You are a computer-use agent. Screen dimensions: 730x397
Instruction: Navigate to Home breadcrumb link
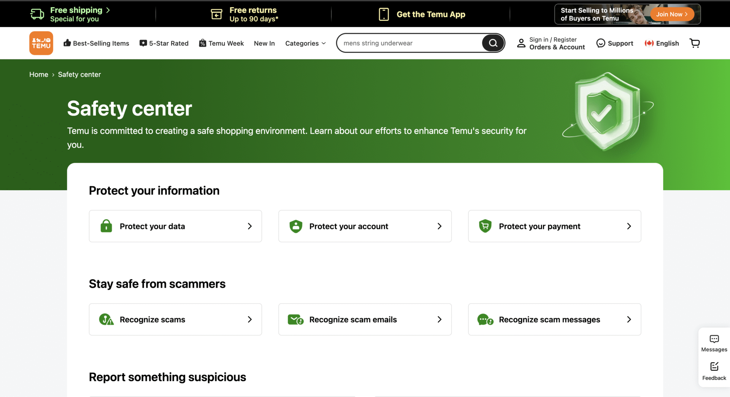39,75
